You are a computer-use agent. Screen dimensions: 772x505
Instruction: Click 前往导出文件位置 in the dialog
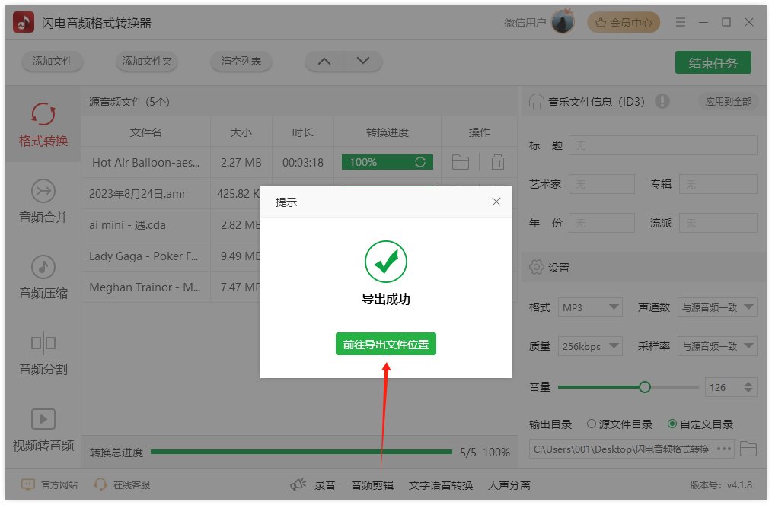386,344
